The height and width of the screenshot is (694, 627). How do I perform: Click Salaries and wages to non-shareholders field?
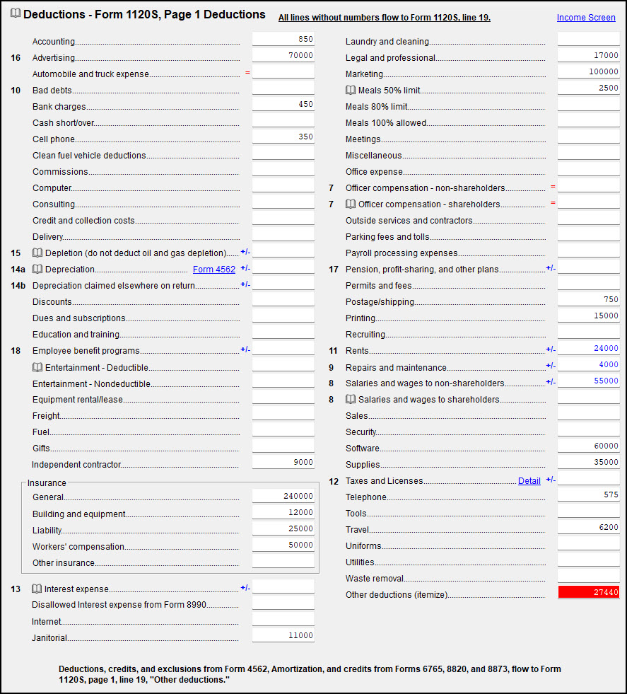coord(589,381)
